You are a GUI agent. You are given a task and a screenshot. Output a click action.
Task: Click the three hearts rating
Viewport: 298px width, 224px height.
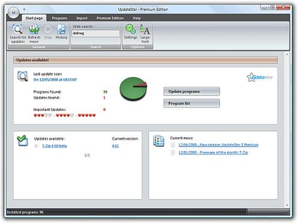coord(43,116)
